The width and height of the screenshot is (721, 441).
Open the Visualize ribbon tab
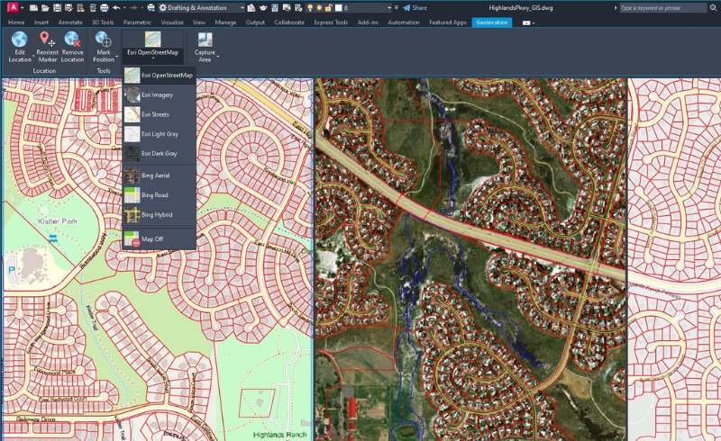[172, 22]
